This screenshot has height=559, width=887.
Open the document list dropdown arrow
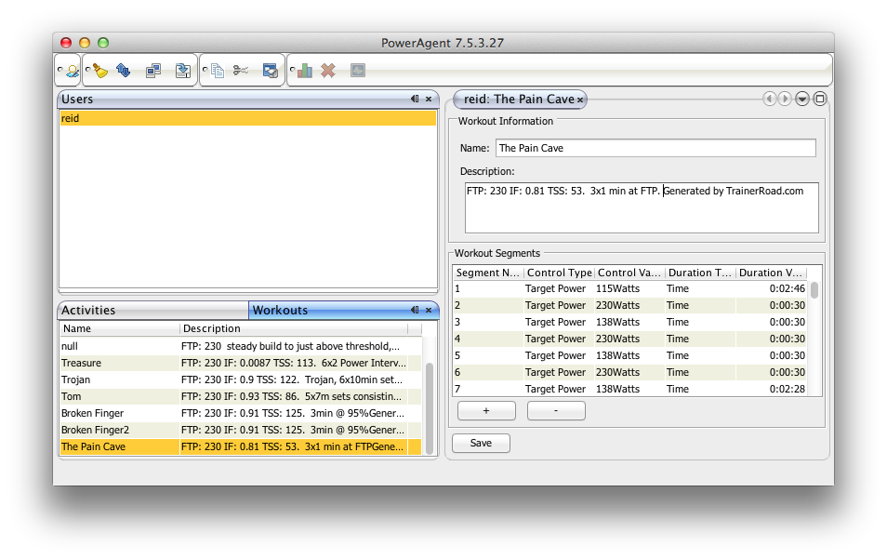802,99
